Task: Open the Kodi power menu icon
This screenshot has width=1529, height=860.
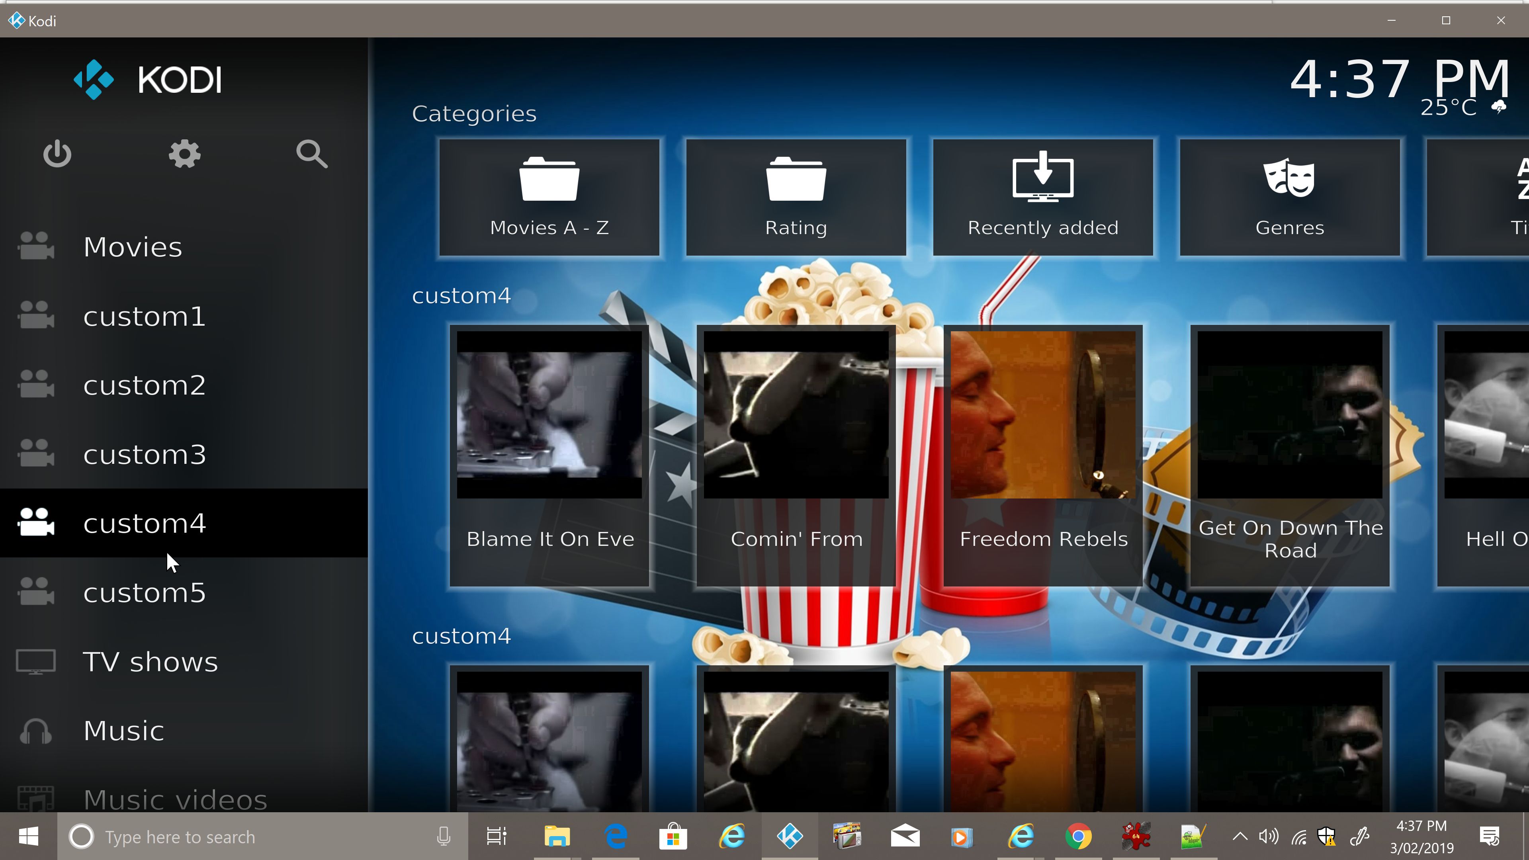Action: [x=57, y=154]
